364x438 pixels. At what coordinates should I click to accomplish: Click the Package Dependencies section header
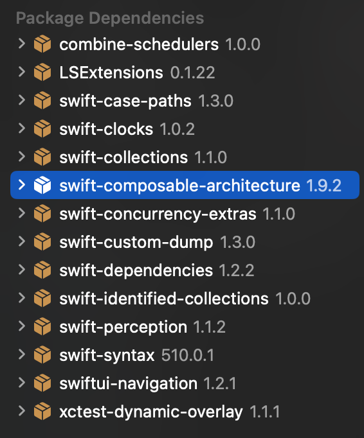click(x=110, y=19)
